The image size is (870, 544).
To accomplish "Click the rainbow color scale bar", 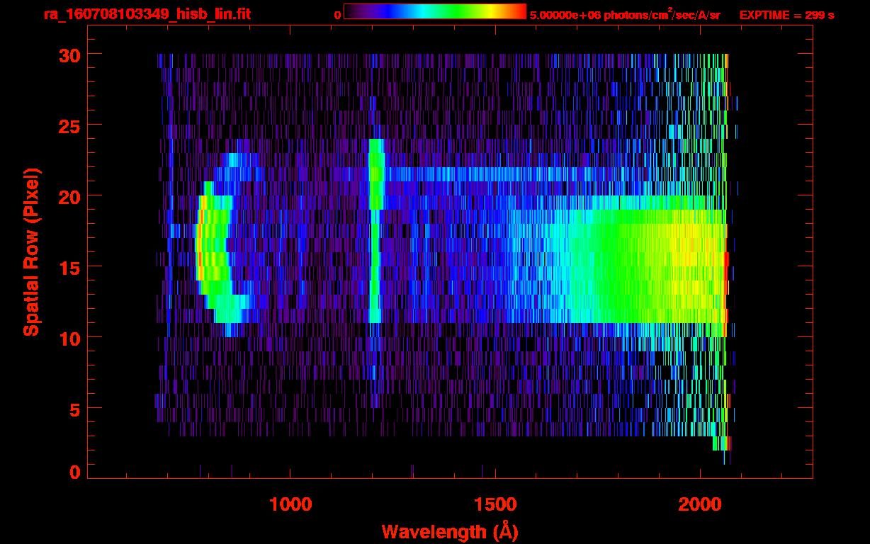I will click(435, 11).
